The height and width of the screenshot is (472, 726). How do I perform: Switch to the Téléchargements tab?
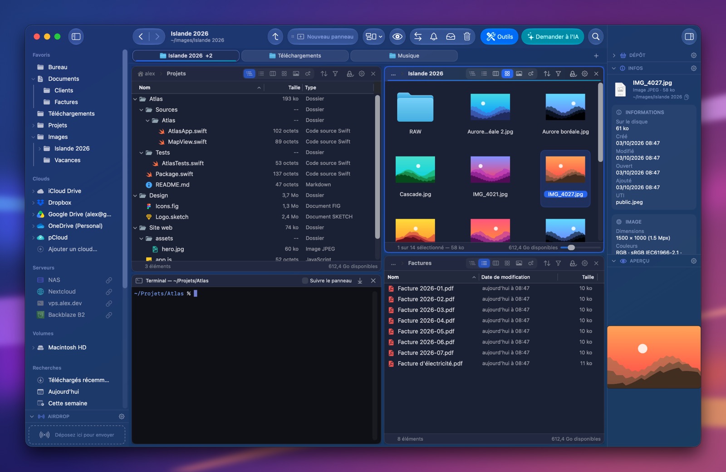click(295, 56)
